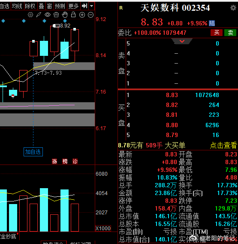
Task: Zoom in with the plus icon
Action: click(82, 15)
